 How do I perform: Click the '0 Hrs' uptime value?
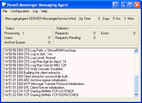(117, 19)
